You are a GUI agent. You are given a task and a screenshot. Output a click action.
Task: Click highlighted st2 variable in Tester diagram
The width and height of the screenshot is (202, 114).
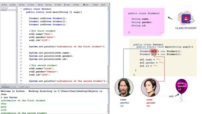(154, 54)
